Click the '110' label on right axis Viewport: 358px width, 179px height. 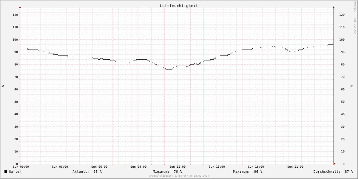[x=342, y=27]
